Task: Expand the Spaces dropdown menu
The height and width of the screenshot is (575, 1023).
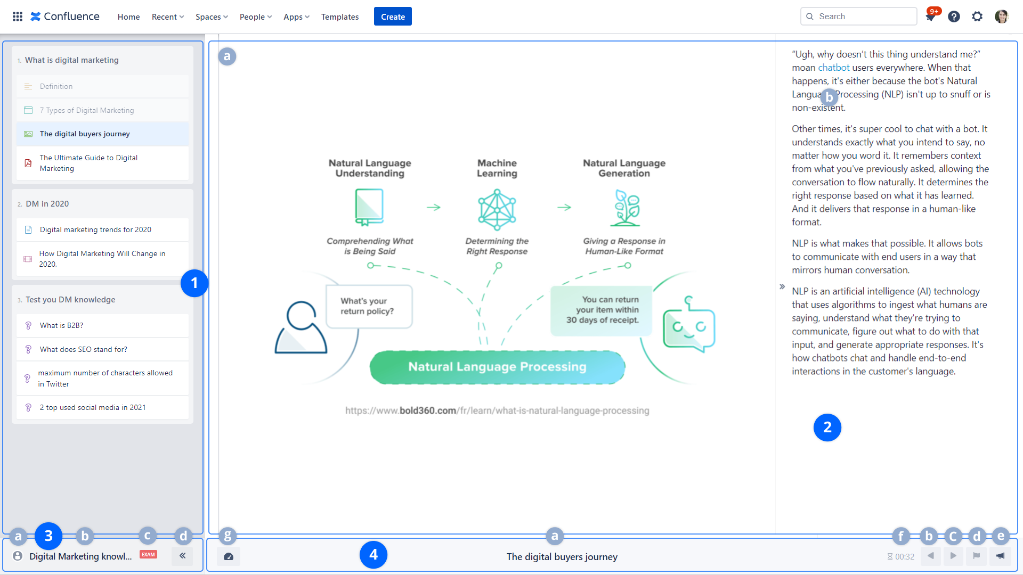Action: (x=212, y=17)
